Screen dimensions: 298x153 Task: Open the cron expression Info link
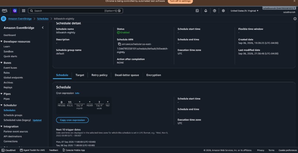click(77, 93)
